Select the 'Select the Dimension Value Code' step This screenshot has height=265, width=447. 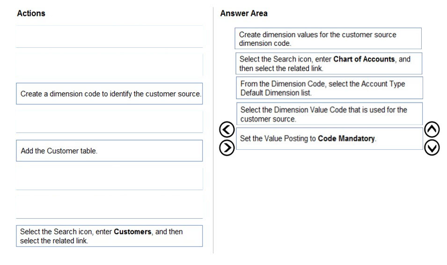[330, 114]
